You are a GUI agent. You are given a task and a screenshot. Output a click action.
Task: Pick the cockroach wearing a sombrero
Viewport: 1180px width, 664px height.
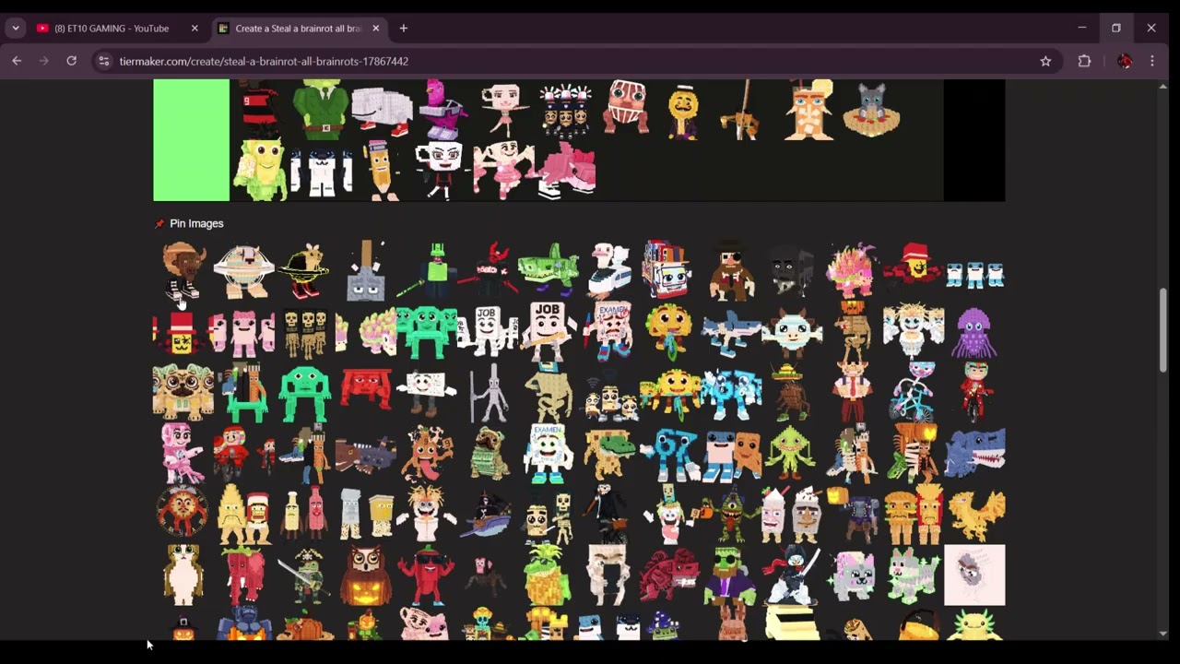[x=791, y=393]
